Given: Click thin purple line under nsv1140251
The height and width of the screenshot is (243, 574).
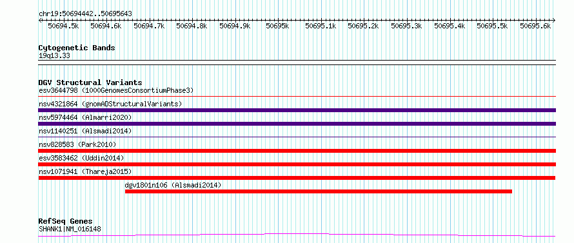Looking at the screenshot, I should (297, 137).
